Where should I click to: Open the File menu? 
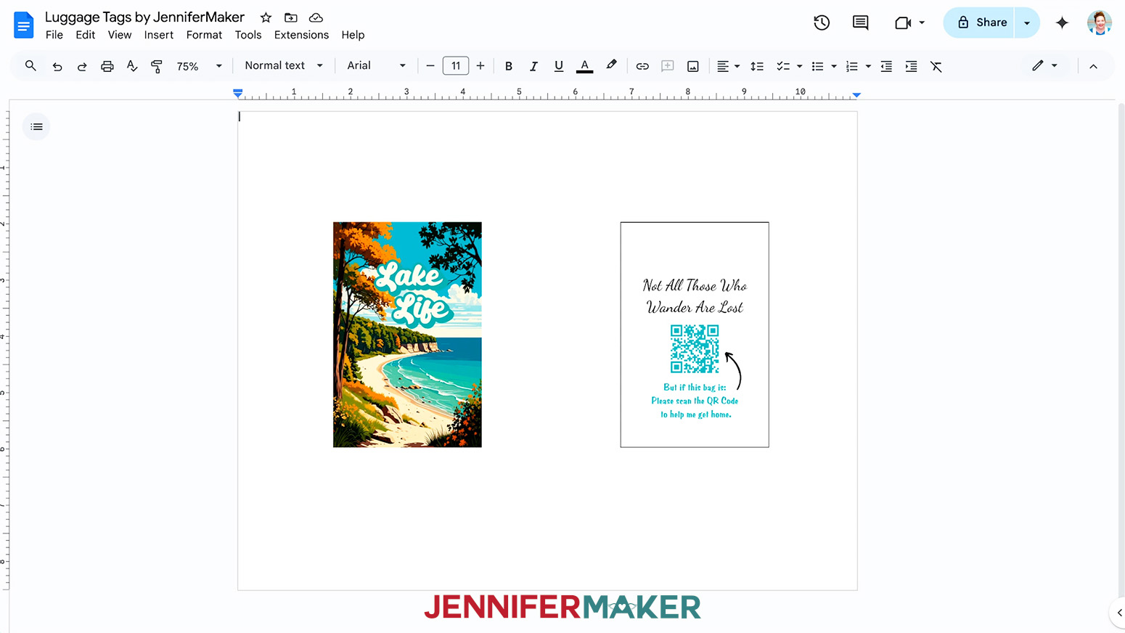click(x=54, y=35)
